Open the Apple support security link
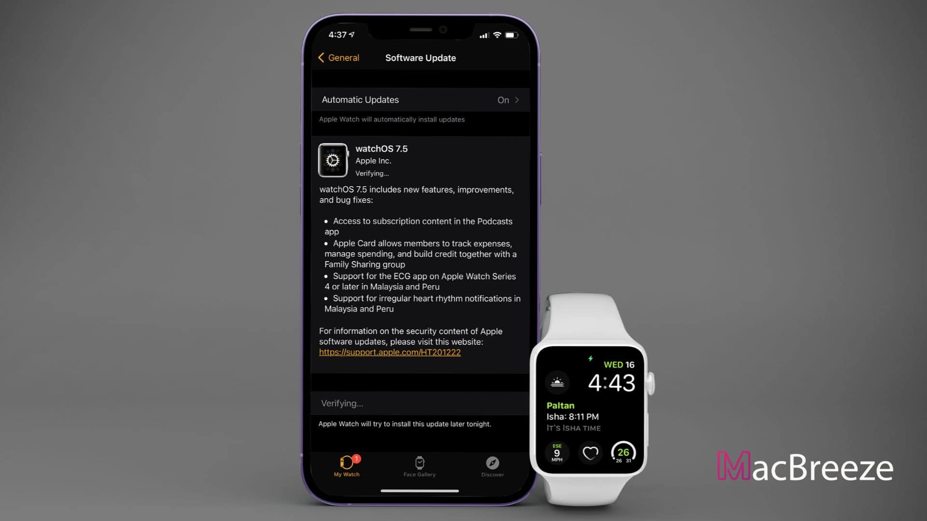This screenshot has height=521, width=927. point(390,353)
